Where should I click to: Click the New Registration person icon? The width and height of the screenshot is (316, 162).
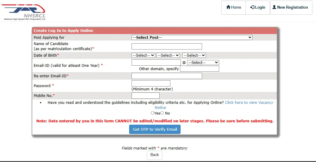[274, 7]
